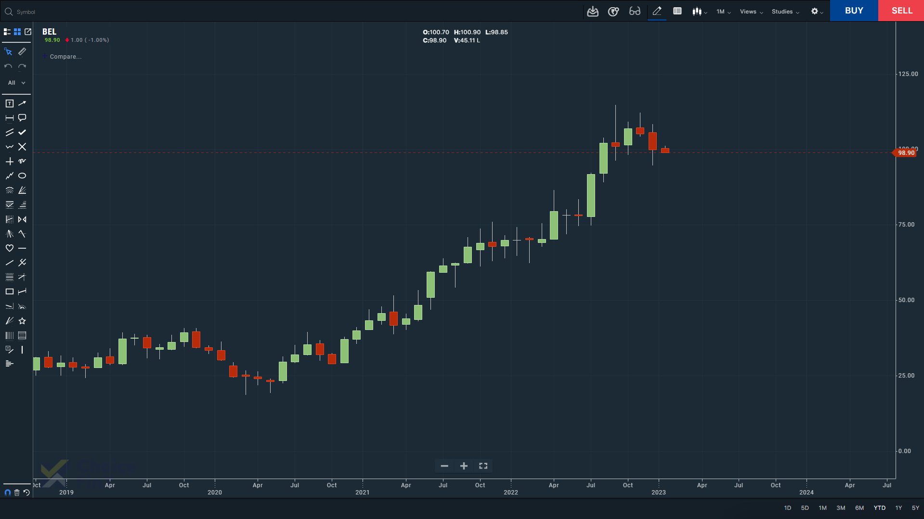The width and height of the screenshot is (924, 519).
Task: Click the glasses watch icon
Action: point(635,12)
